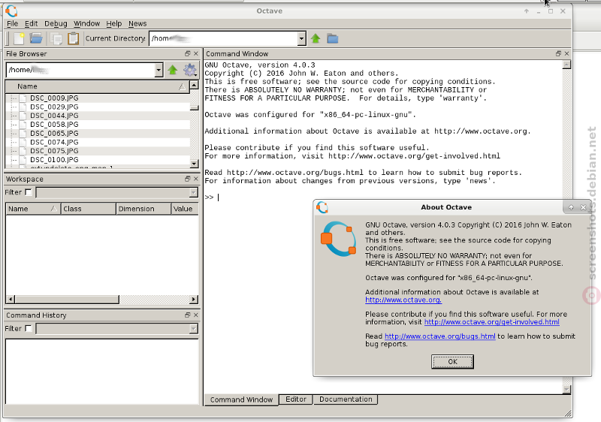Go to parent directory in File Browser

(x=173, y=70)
